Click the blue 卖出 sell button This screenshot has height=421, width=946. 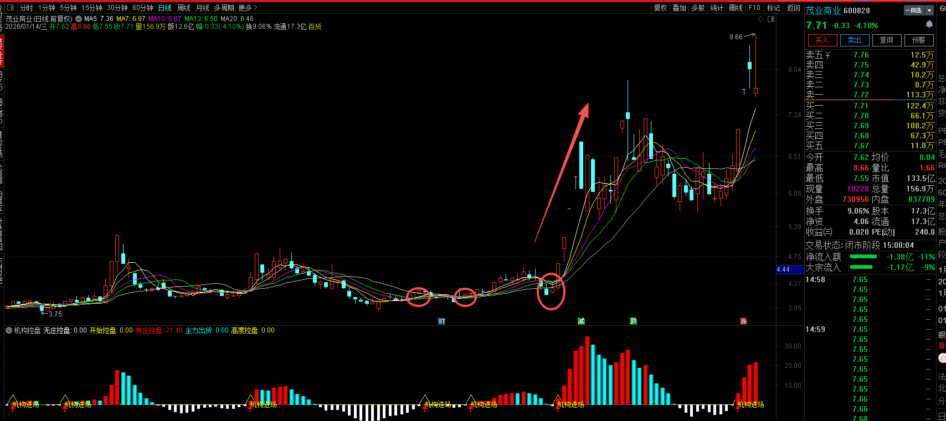pos(854,40)
